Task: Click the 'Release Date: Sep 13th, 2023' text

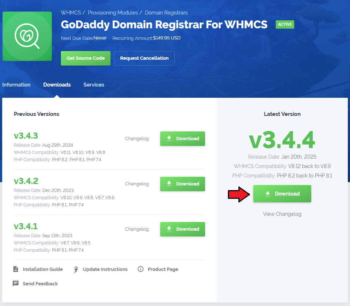Action: pos(43,236)
